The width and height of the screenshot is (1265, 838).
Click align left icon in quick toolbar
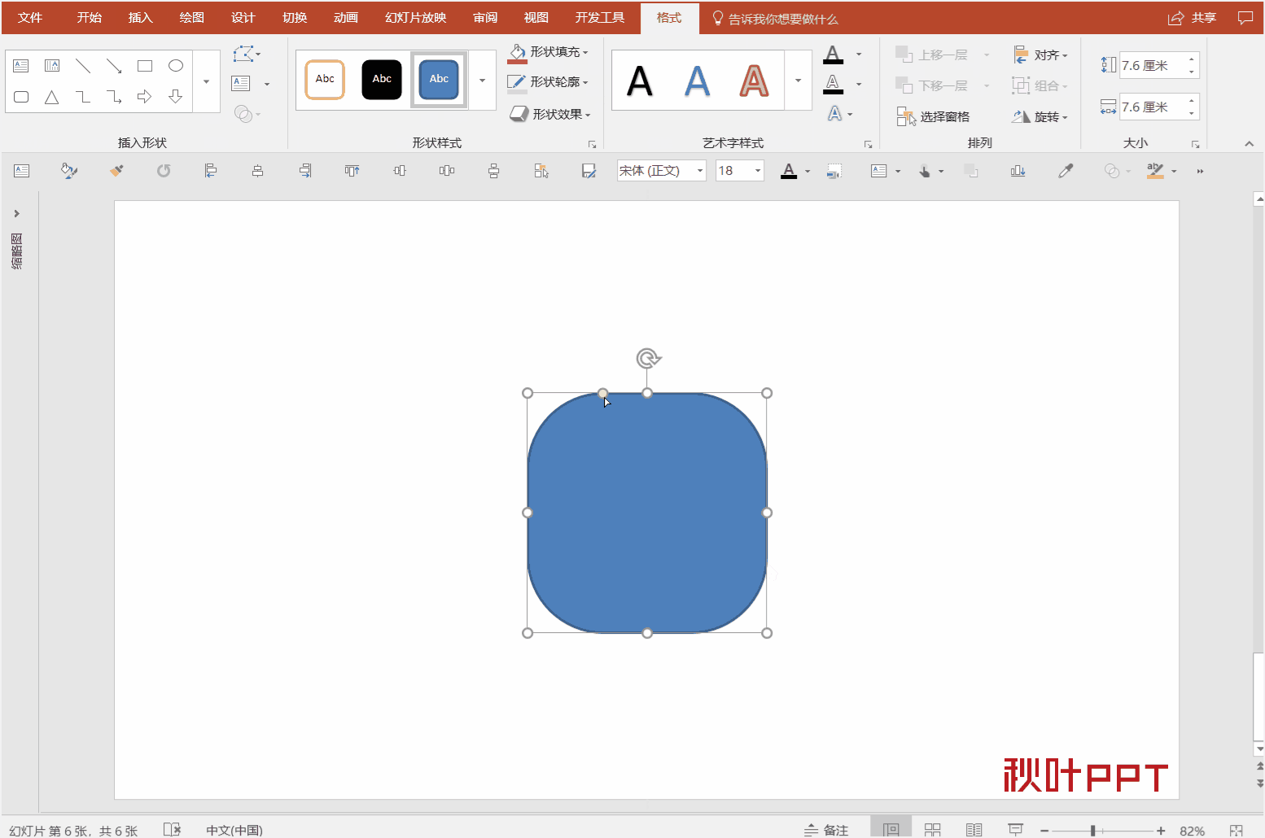pos(211,171)
